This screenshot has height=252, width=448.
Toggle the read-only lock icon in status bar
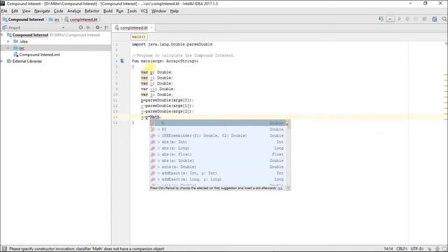coord(429,249)
